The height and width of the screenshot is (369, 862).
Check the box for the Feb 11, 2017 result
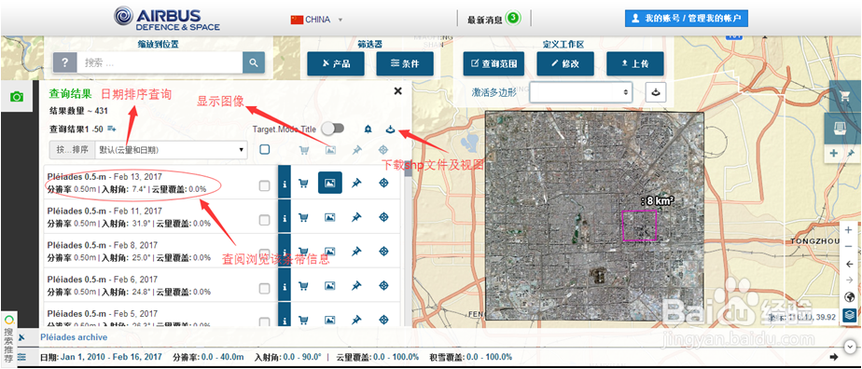coord(264,220)
